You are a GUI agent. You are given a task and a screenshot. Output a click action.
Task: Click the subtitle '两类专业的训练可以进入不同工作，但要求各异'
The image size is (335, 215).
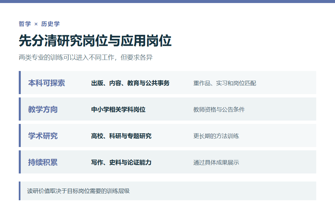click(86, 57)
